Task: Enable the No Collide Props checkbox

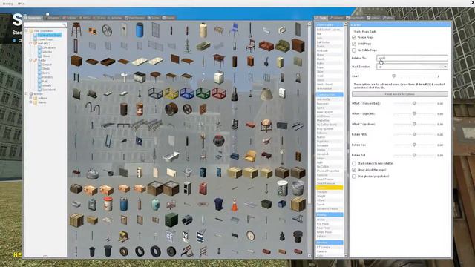Action: pos(354,50)
